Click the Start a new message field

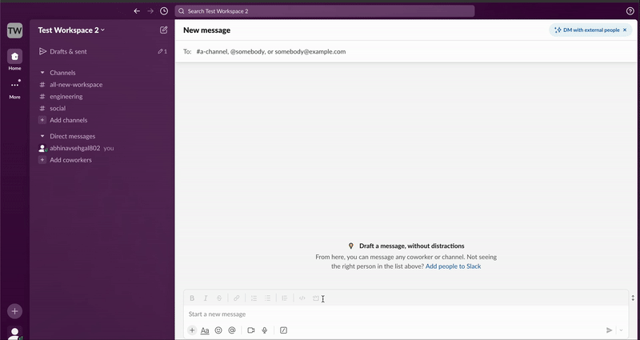point(406,314)
